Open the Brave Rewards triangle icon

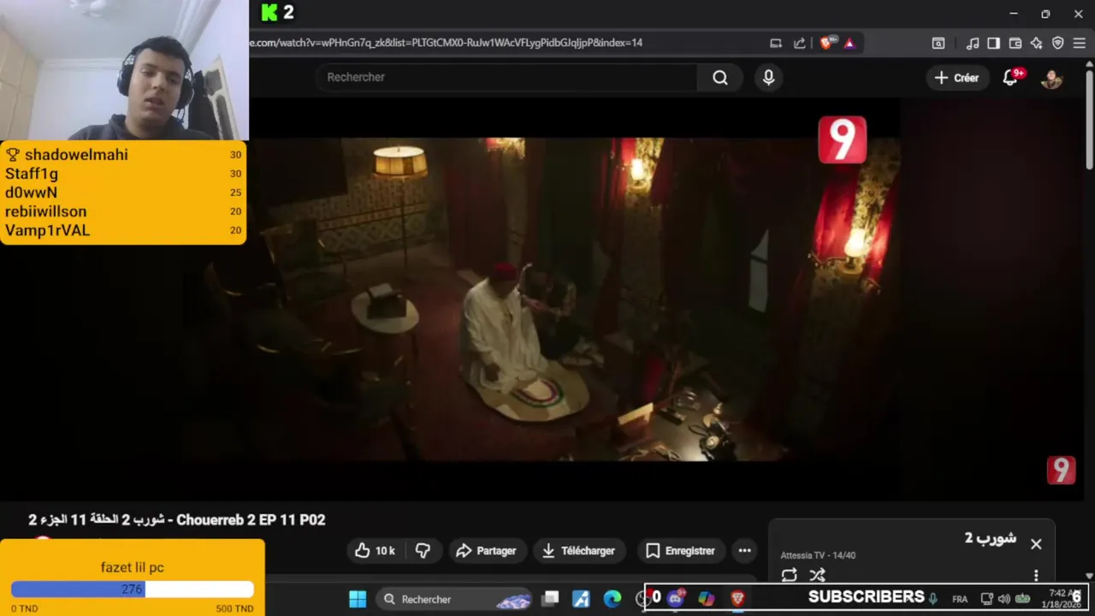tap(849, 43)
